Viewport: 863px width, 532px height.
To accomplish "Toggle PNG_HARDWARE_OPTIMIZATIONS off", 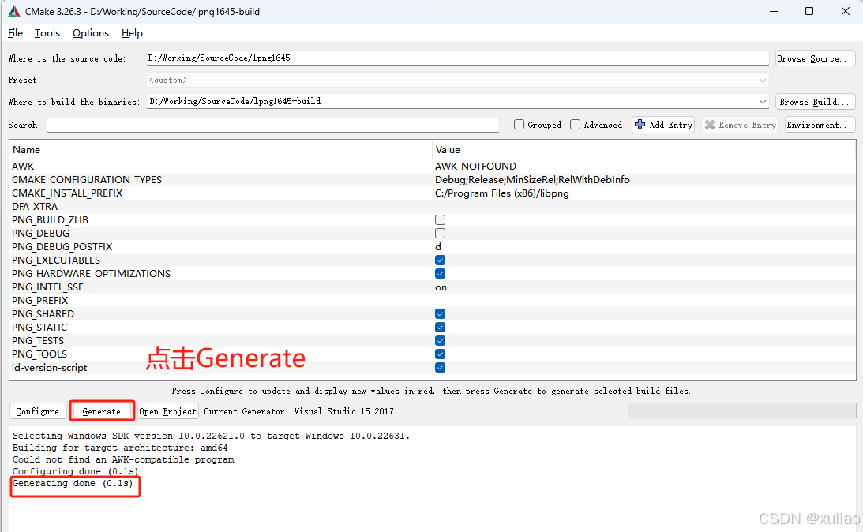I will (440, 273).
